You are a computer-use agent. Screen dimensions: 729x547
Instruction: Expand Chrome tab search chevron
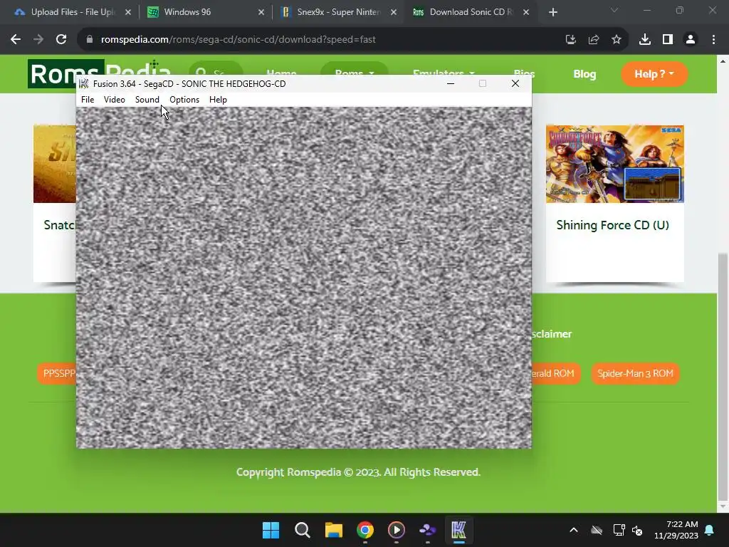(614, 10)
